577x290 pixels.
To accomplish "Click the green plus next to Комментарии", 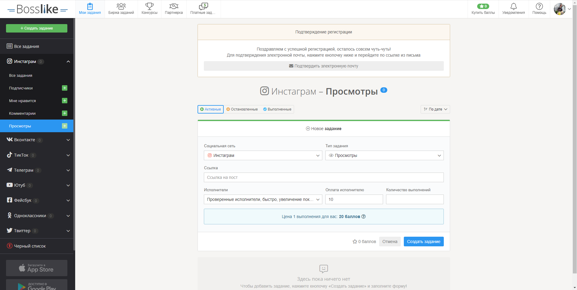I will (x=65, y=113).
